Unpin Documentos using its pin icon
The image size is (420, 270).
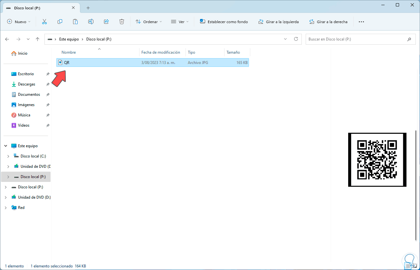48,94
